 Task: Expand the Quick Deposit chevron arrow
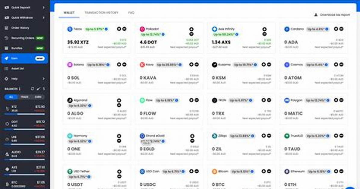coord(44,8)
